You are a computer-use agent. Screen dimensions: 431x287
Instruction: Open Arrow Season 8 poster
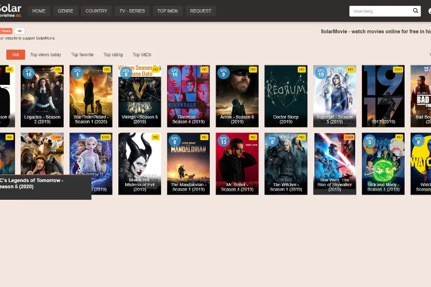click(x=237, y=96)
